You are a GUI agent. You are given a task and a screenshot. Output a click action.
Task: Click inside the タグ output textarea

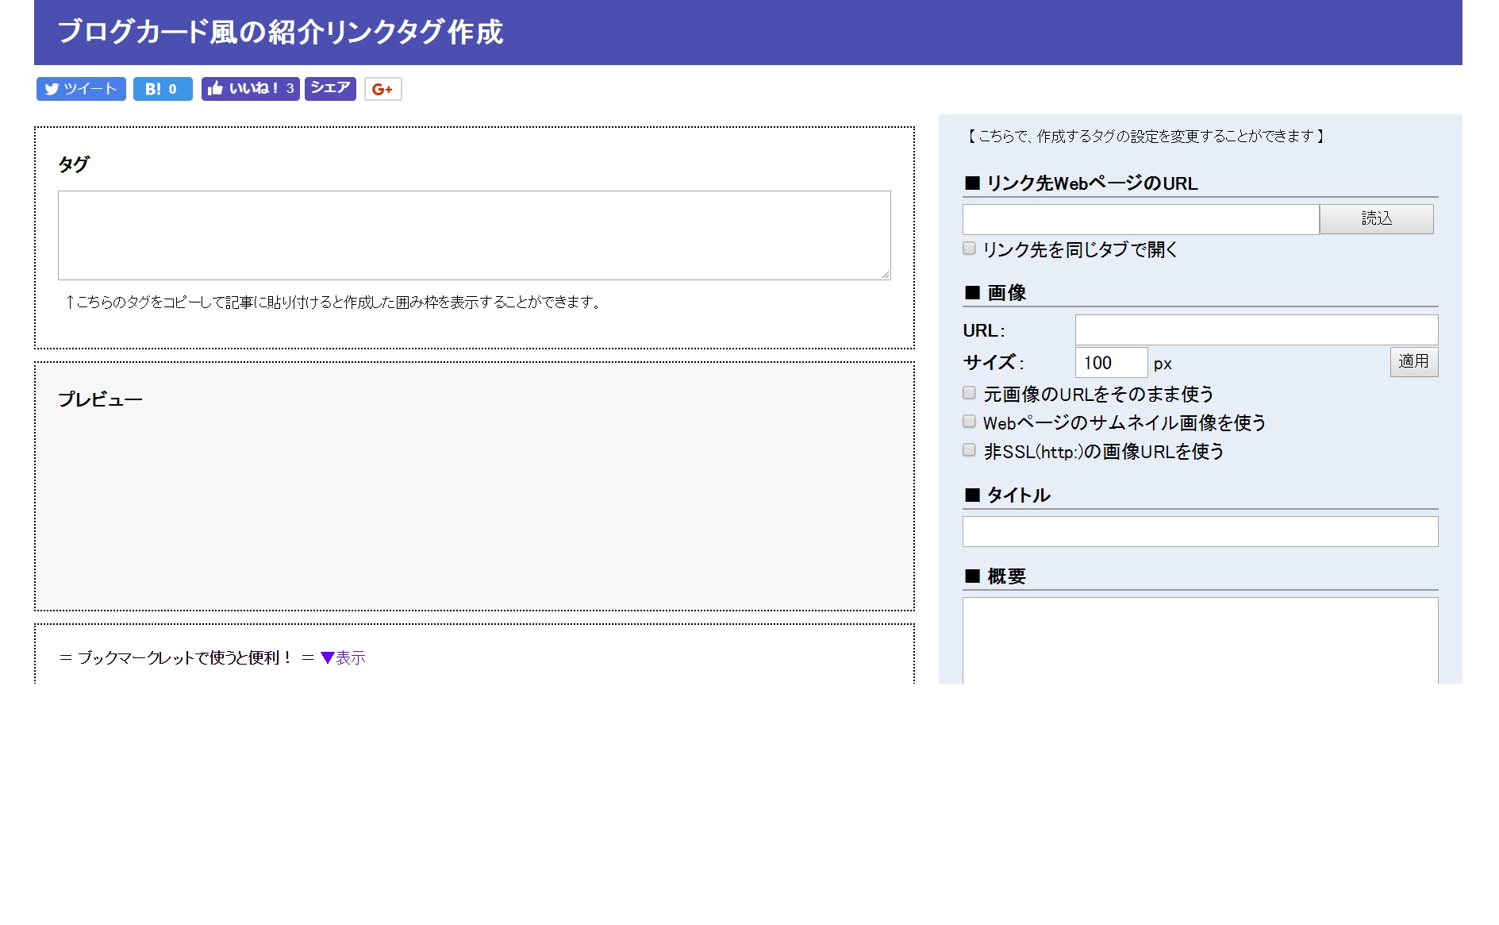pos(475,235)
